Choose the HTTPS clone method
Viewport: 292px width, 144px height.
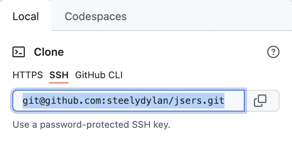tap(28, 75)
